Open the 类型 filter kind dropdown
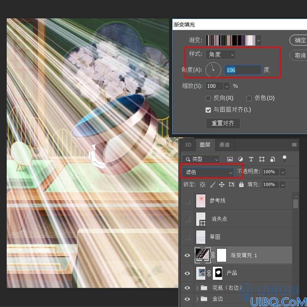The image size is (307, 307). 201,159
